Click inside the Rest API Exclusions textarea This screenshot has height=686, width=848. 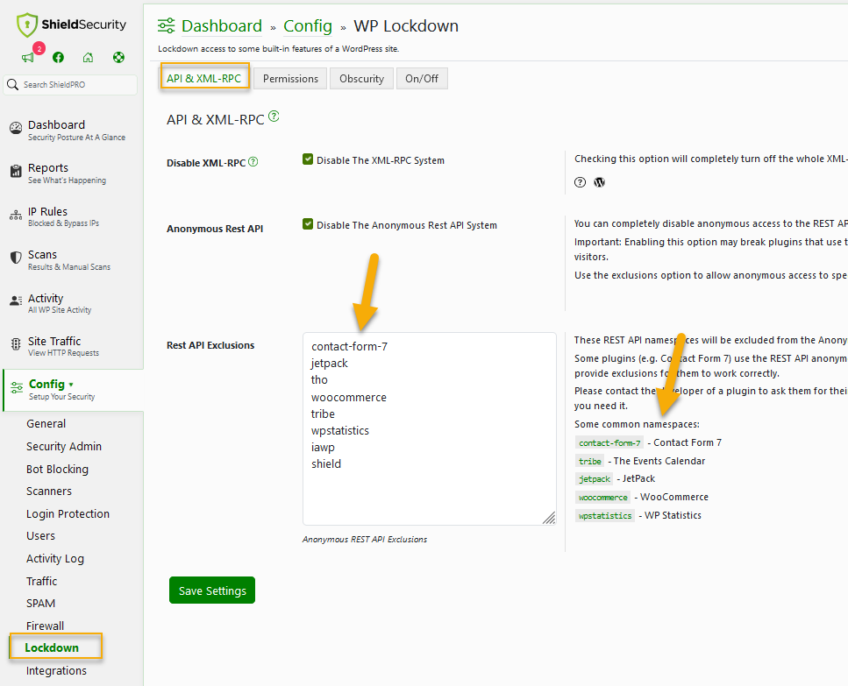[x=430, y=428]
